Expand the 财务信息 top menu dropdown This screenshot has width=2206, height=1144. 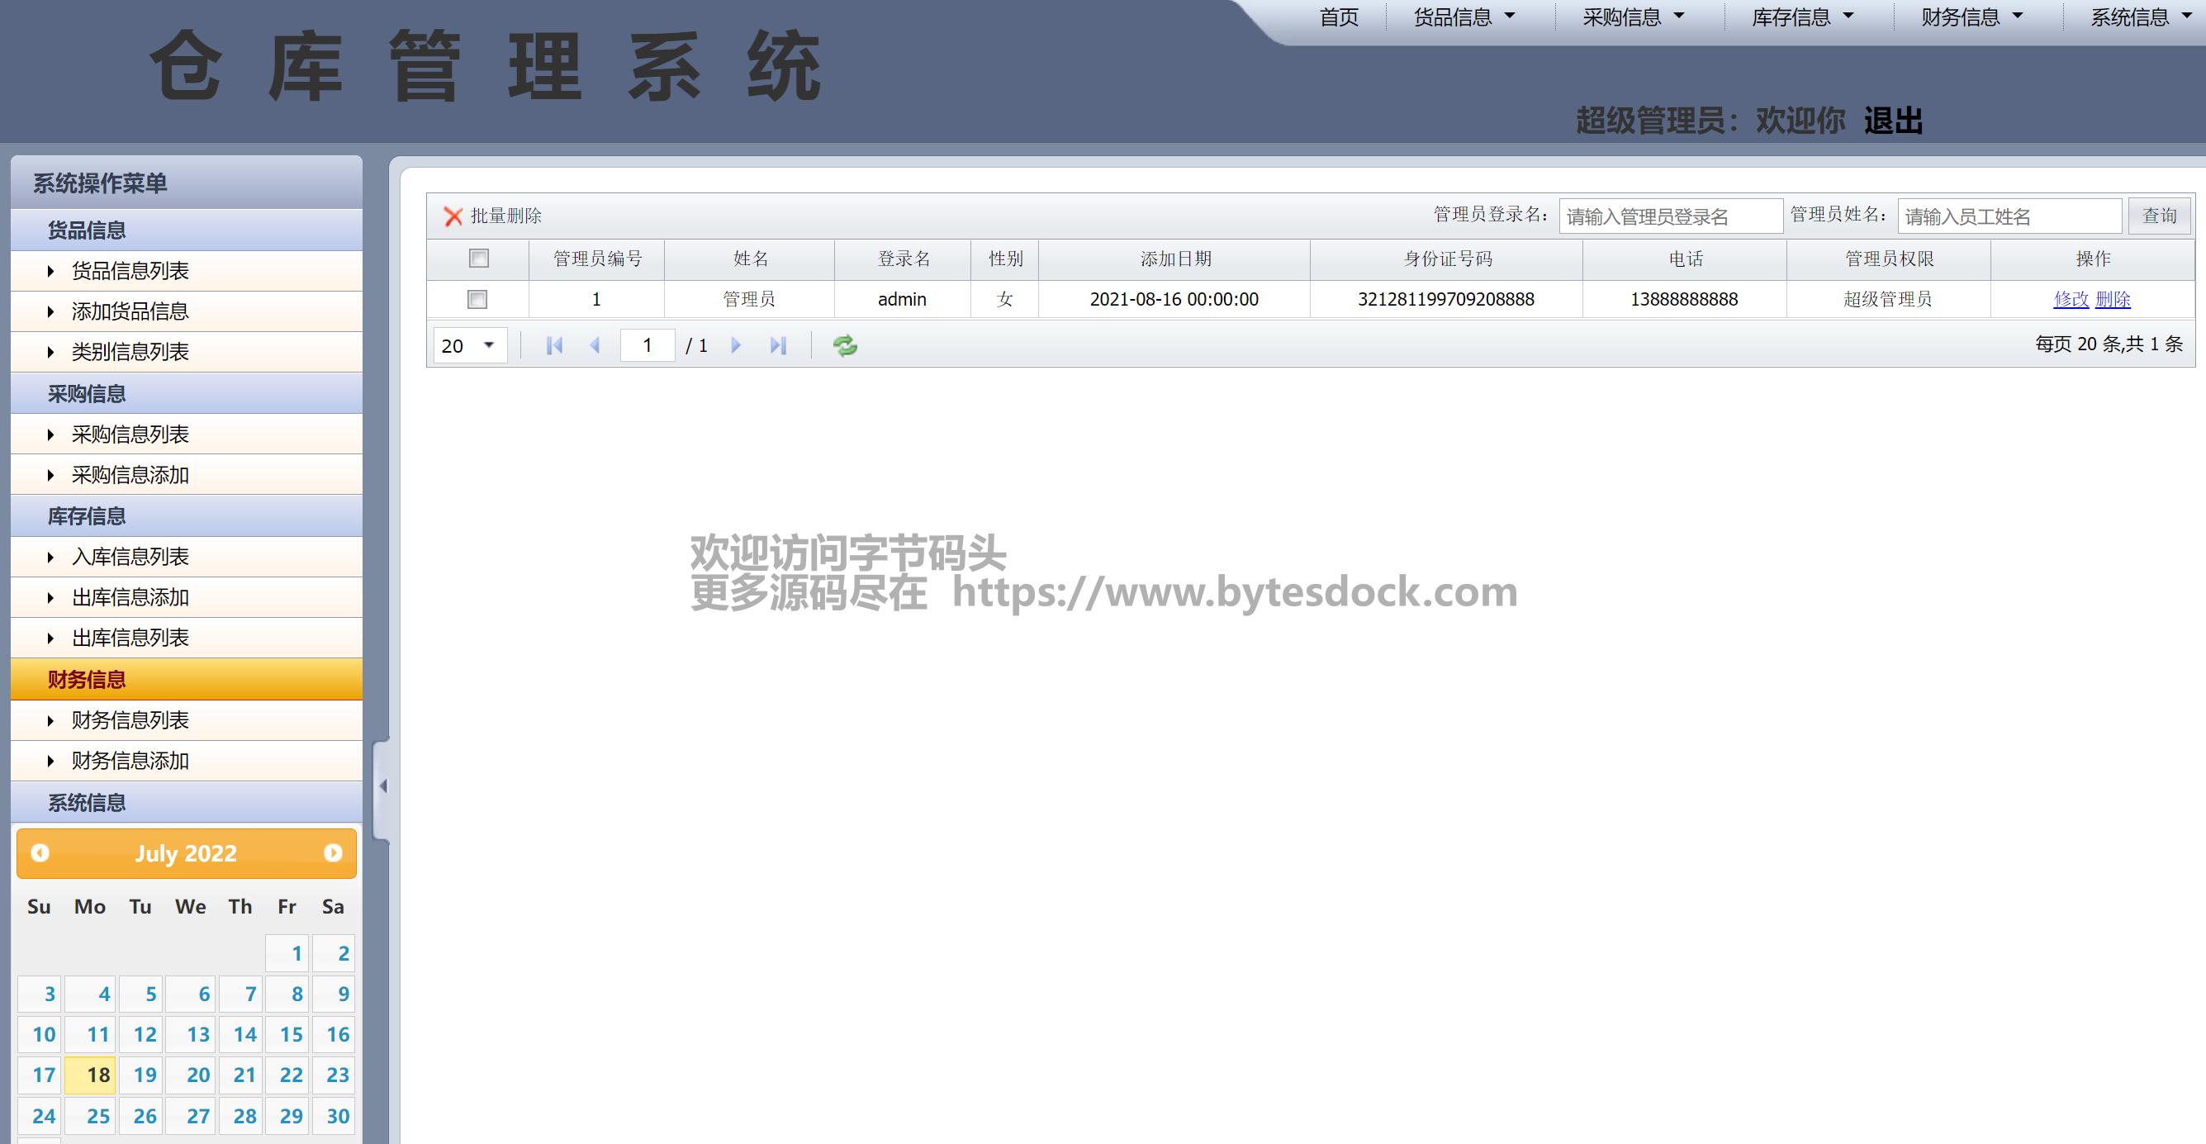pos(1971,17)
